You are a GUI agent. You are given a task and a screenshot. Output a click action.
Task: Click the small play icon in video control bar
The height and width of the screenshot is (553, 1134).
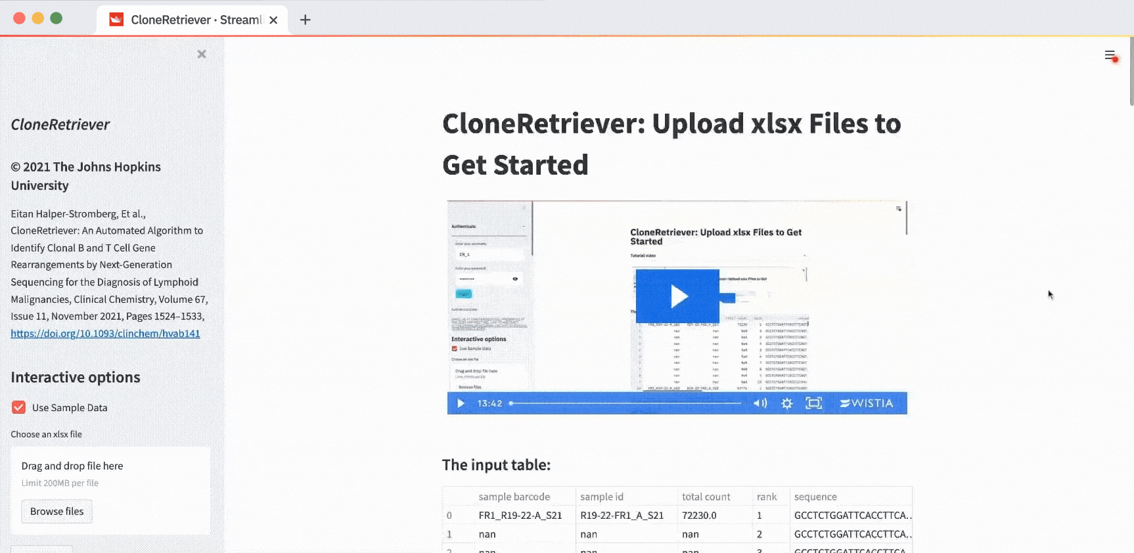[461, 403]
